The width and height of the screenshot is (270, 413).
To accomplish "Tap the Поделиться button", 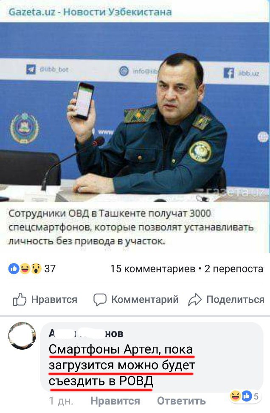I will (x=226, y=300).
